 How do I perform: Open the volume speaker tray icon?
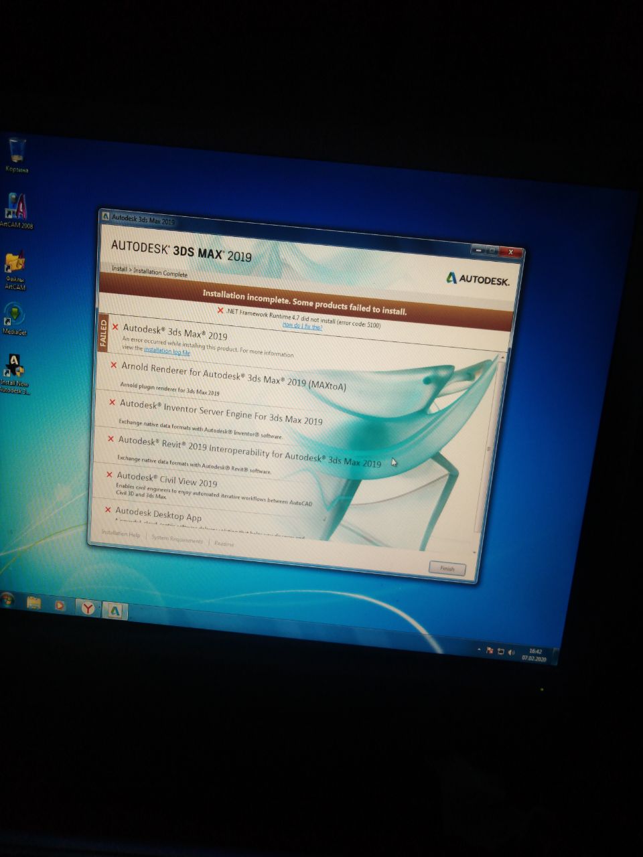pyautogui.click(x=510, y=653)
